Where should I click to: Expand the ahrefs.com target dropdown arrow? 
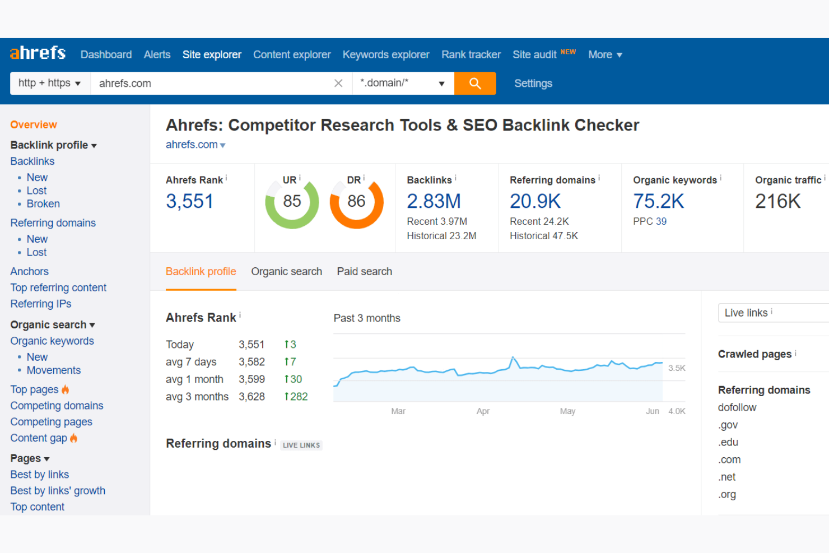point(223,145)
